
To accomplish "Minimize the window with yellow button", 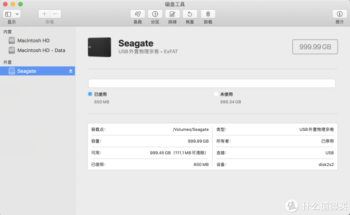I will (13, 4).
